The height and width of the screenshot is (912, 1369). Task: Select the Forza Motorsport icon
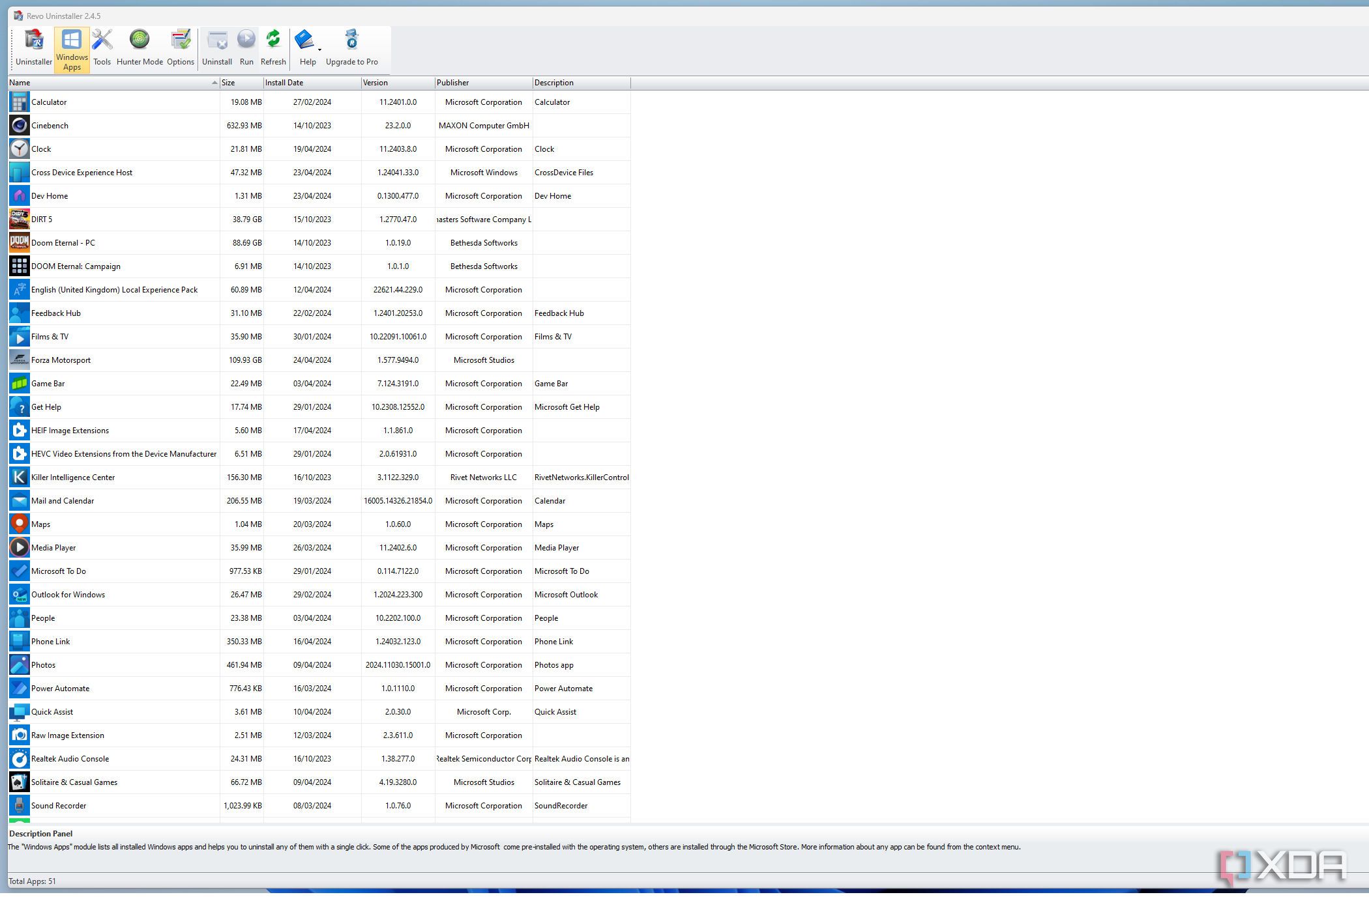20,360
